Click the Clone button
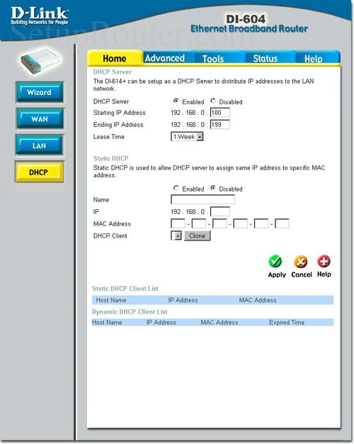 (x=198, y=236)
